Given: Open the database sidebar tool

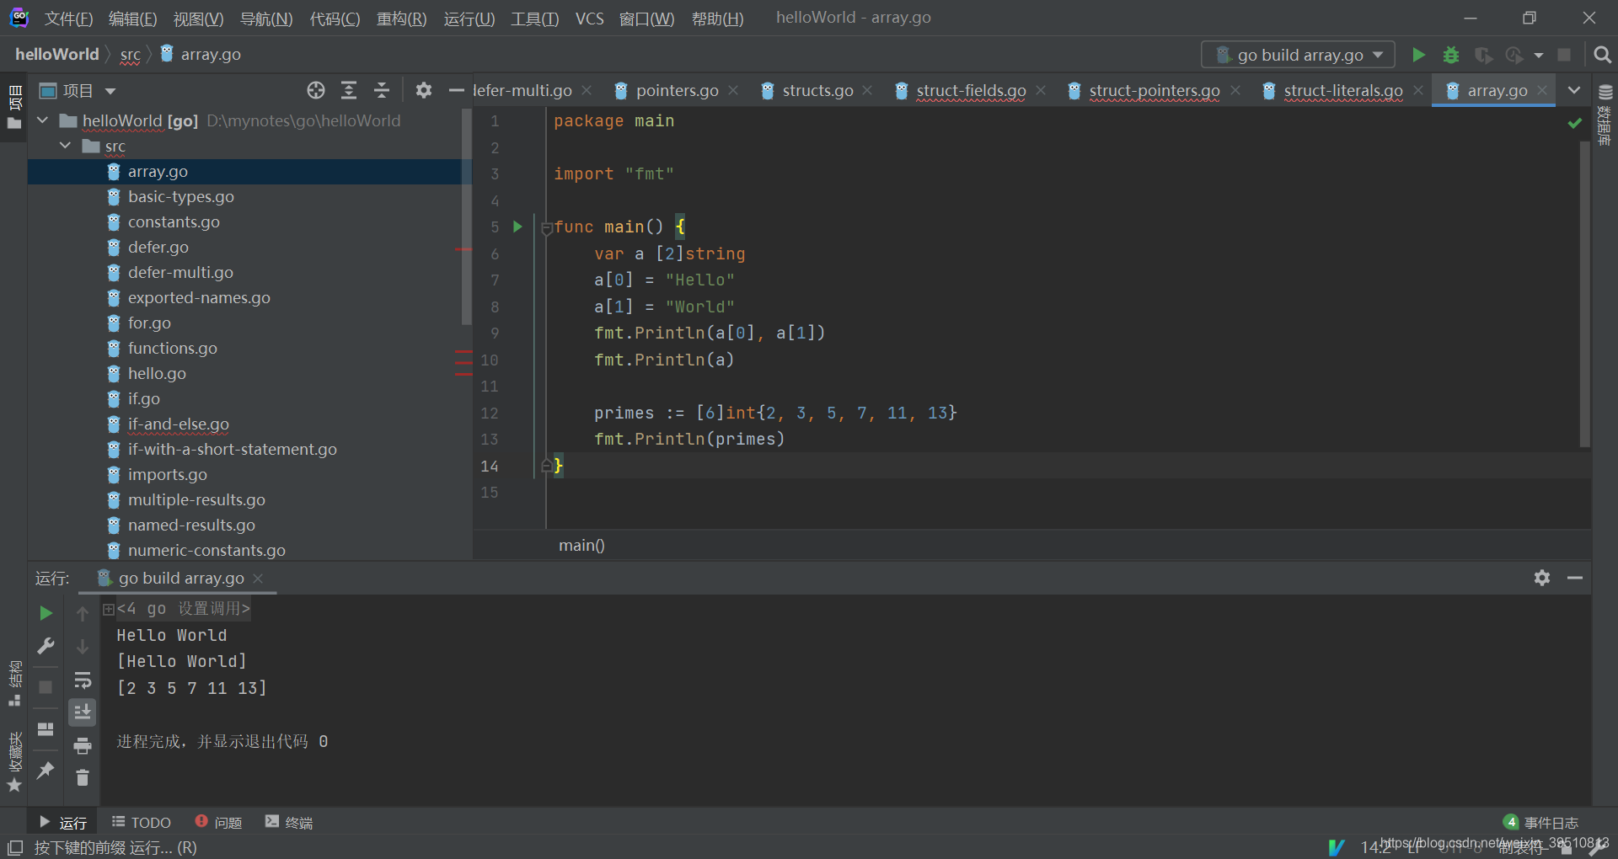Looking at the screenshot, I should pyautogui.click(x=1605, y=115).
